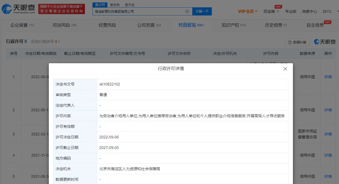Switch to the 经营风险 tab
The width and height of the screenshot is (339, 184).
click(x=107, y=25)
